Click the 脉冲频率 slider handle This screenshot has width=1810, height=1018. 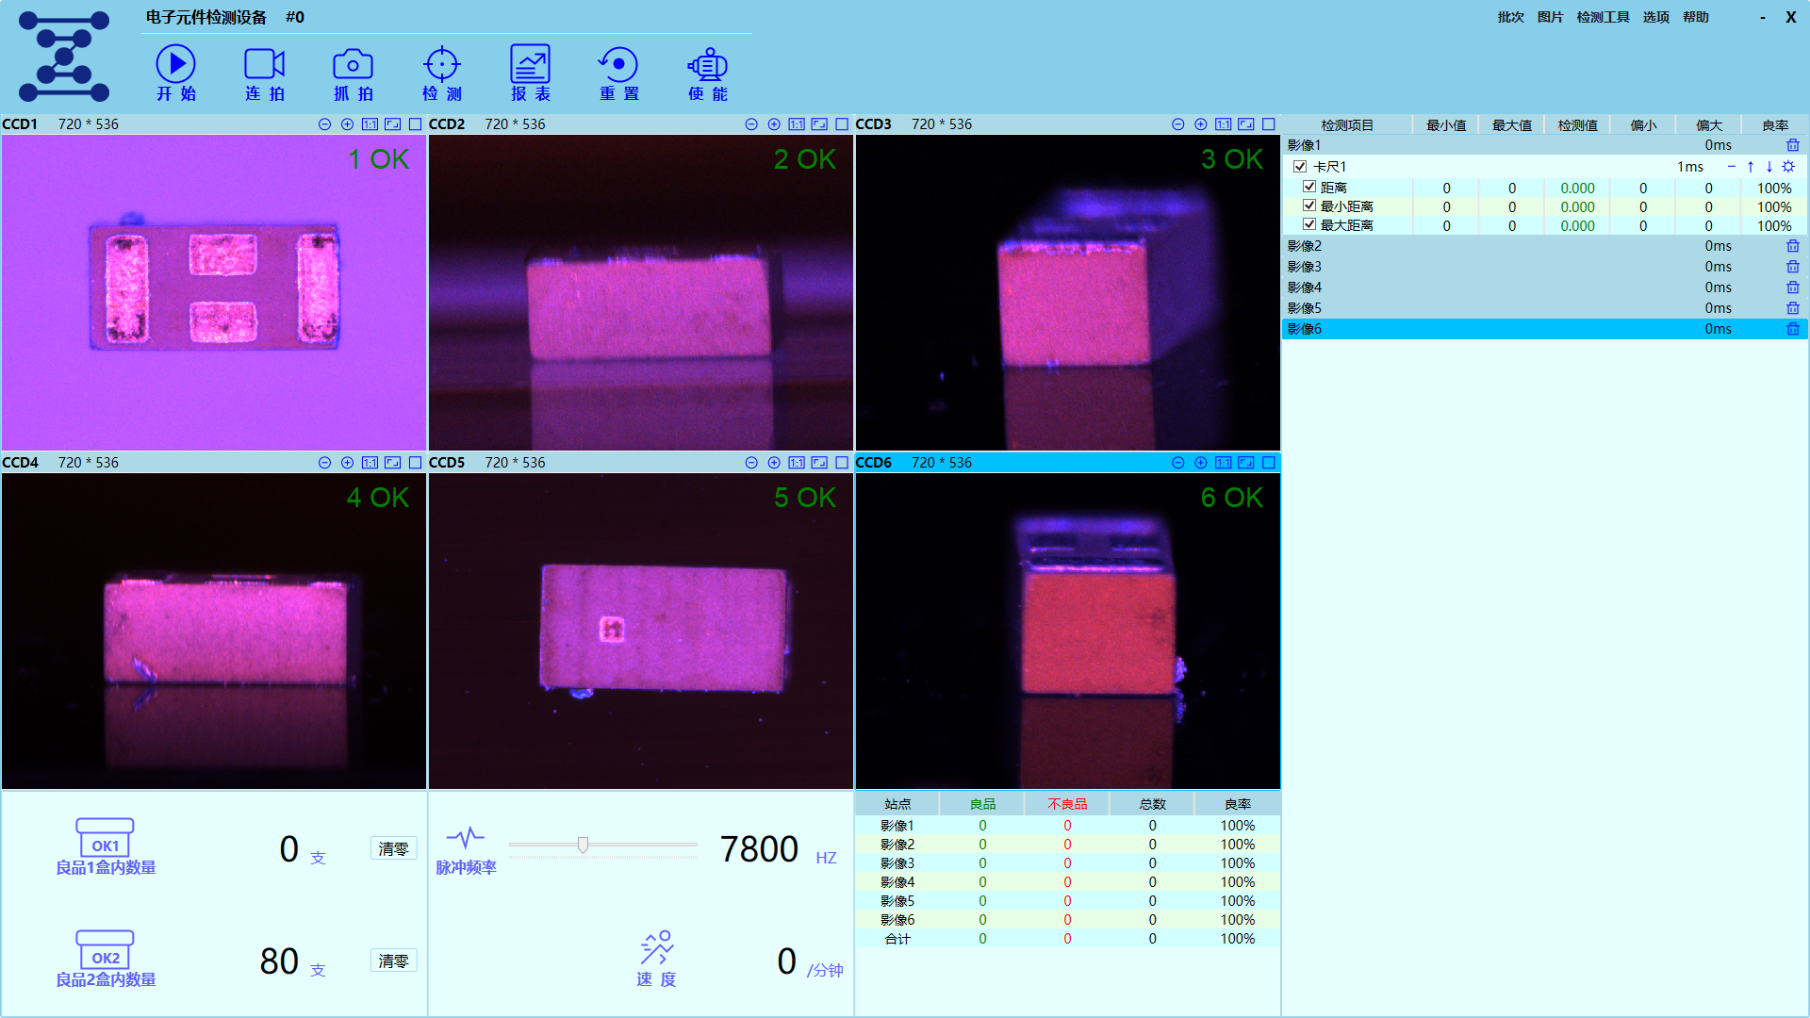coord(583,845)
